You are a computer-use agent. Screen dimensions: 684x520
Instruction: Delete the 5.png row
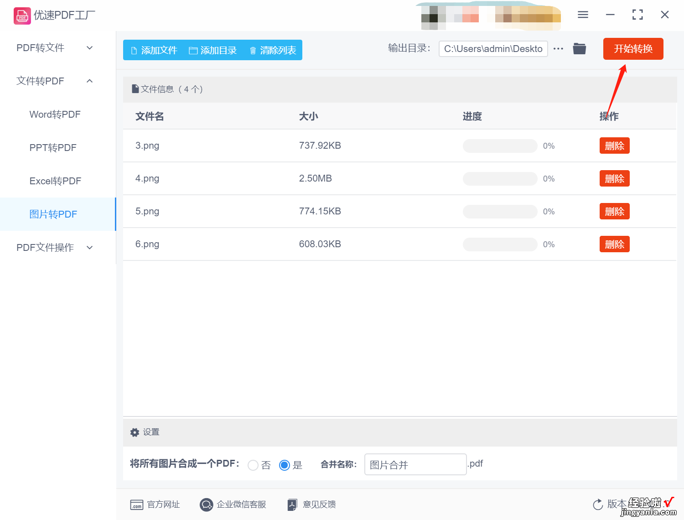pyautogui.click(x=614, y=212)
